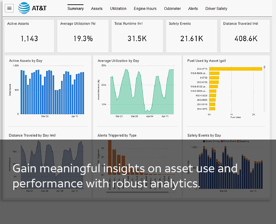Open the Odometer tab

tap(172, 9)
